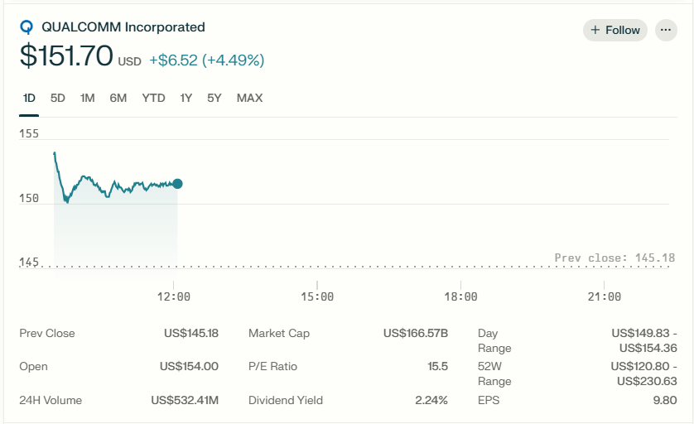Open the three-dot more options menu
This screenshot has height=424, width=694.
(666, 30)
